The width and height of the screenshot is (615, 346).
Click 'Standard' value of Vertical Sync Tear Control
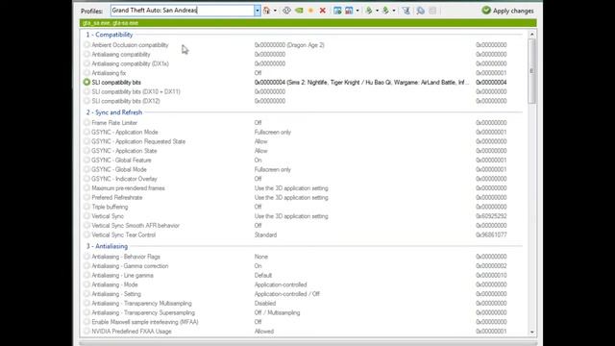click(x=265, y=235)
